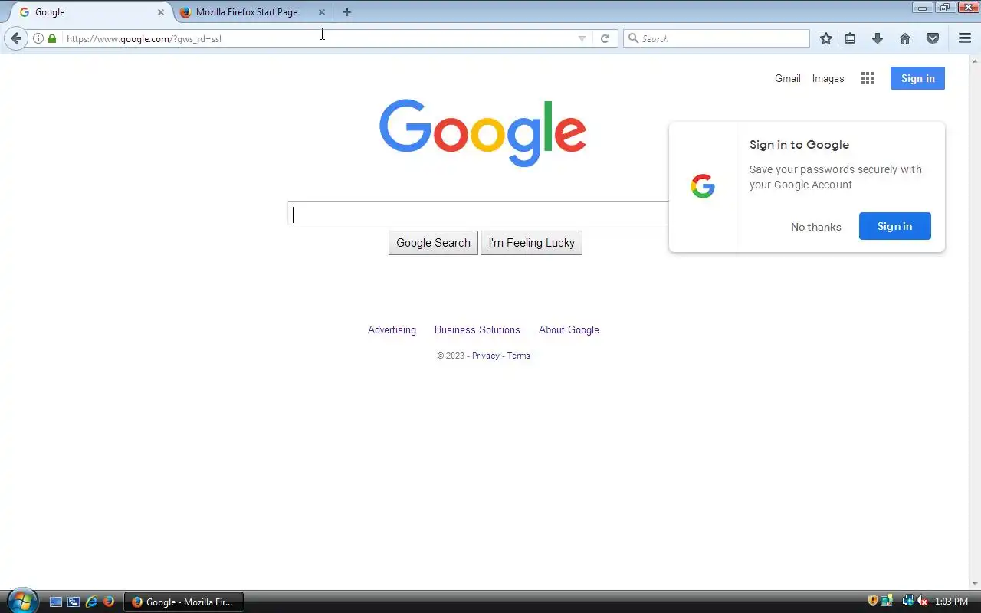981x613 pixels.
Task: Click the network connection tray icon
Action: pyautogui.click(x=908, y=602)
